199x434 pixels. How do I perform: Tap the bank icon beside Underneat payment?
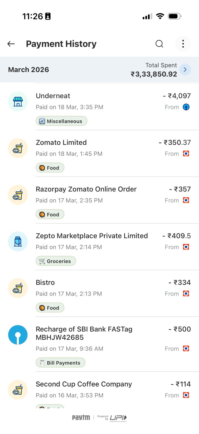(x=186, y=107)
